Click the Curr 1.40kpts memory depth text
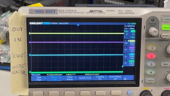Image resolution: width=170 pixels, height=96 pixels. [x=130, y=29]
